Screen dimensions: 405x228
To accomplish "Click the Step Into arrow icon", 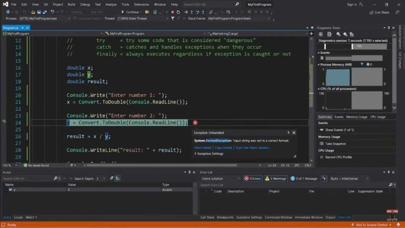I will (191, 12).
